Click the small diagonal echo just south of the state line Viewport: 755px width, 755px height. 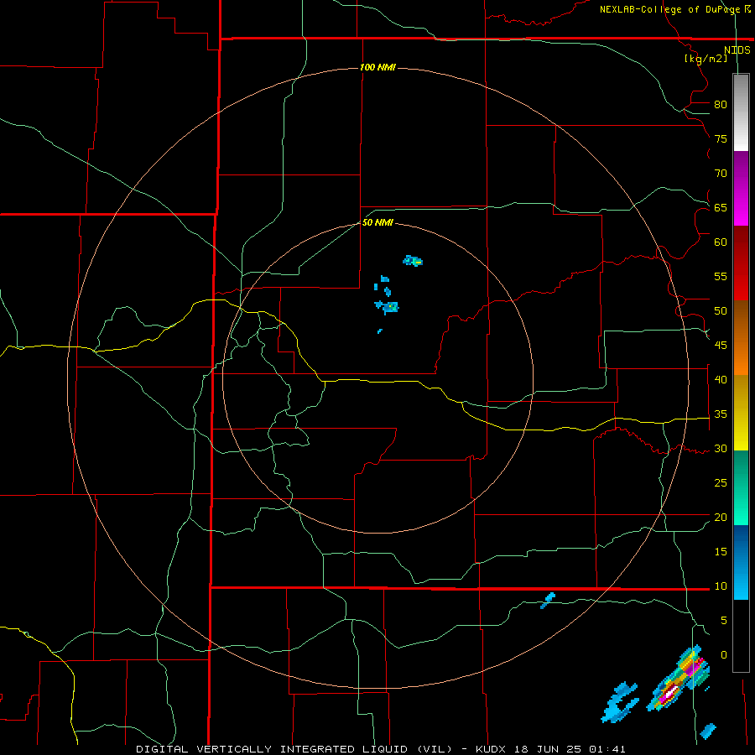(x=548, y=601)
